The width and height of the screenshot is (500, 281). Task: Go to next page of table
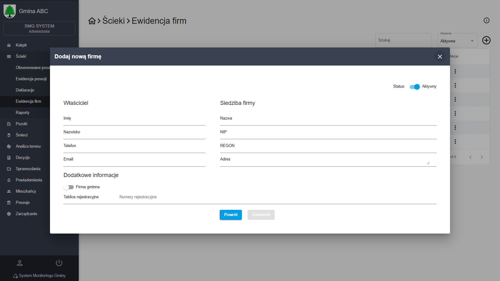coord(482,157)
